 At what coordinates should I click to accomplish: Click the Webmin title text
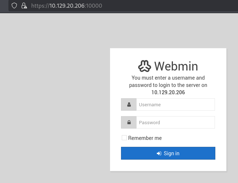point(176,66)
